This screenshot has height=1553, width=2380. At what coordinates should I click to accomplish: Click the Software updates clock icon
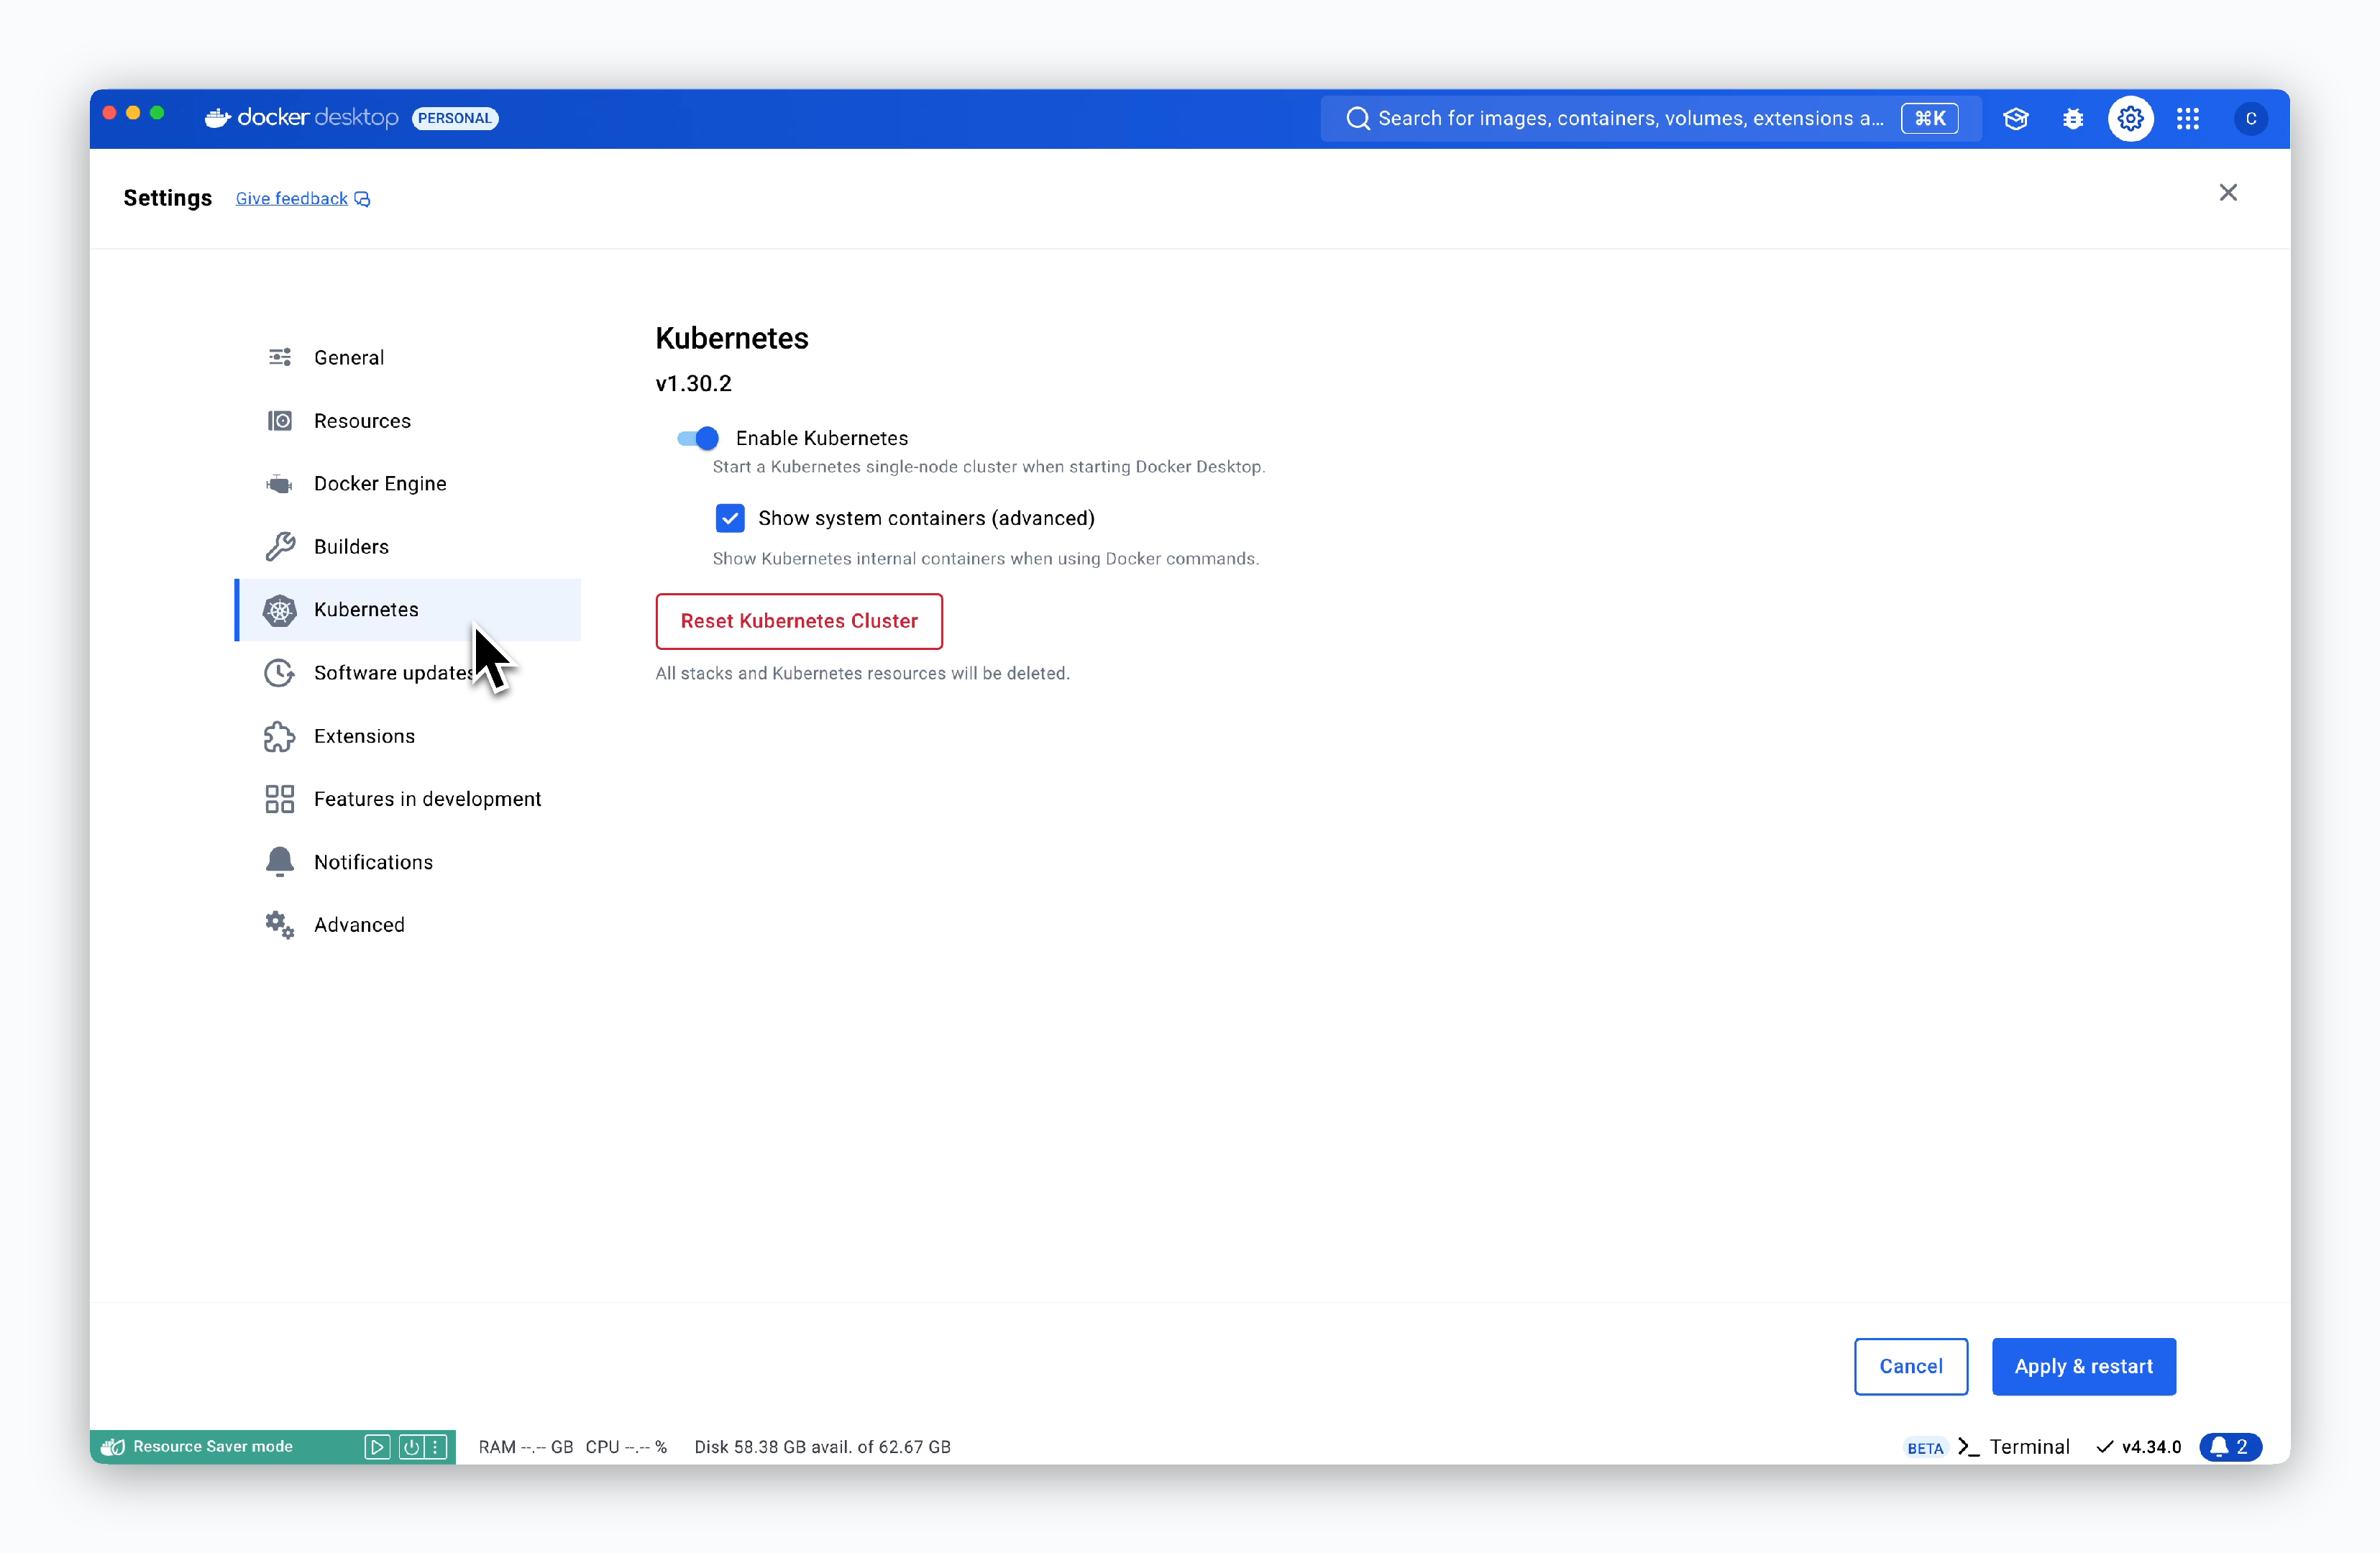click(x=280, y=673)
